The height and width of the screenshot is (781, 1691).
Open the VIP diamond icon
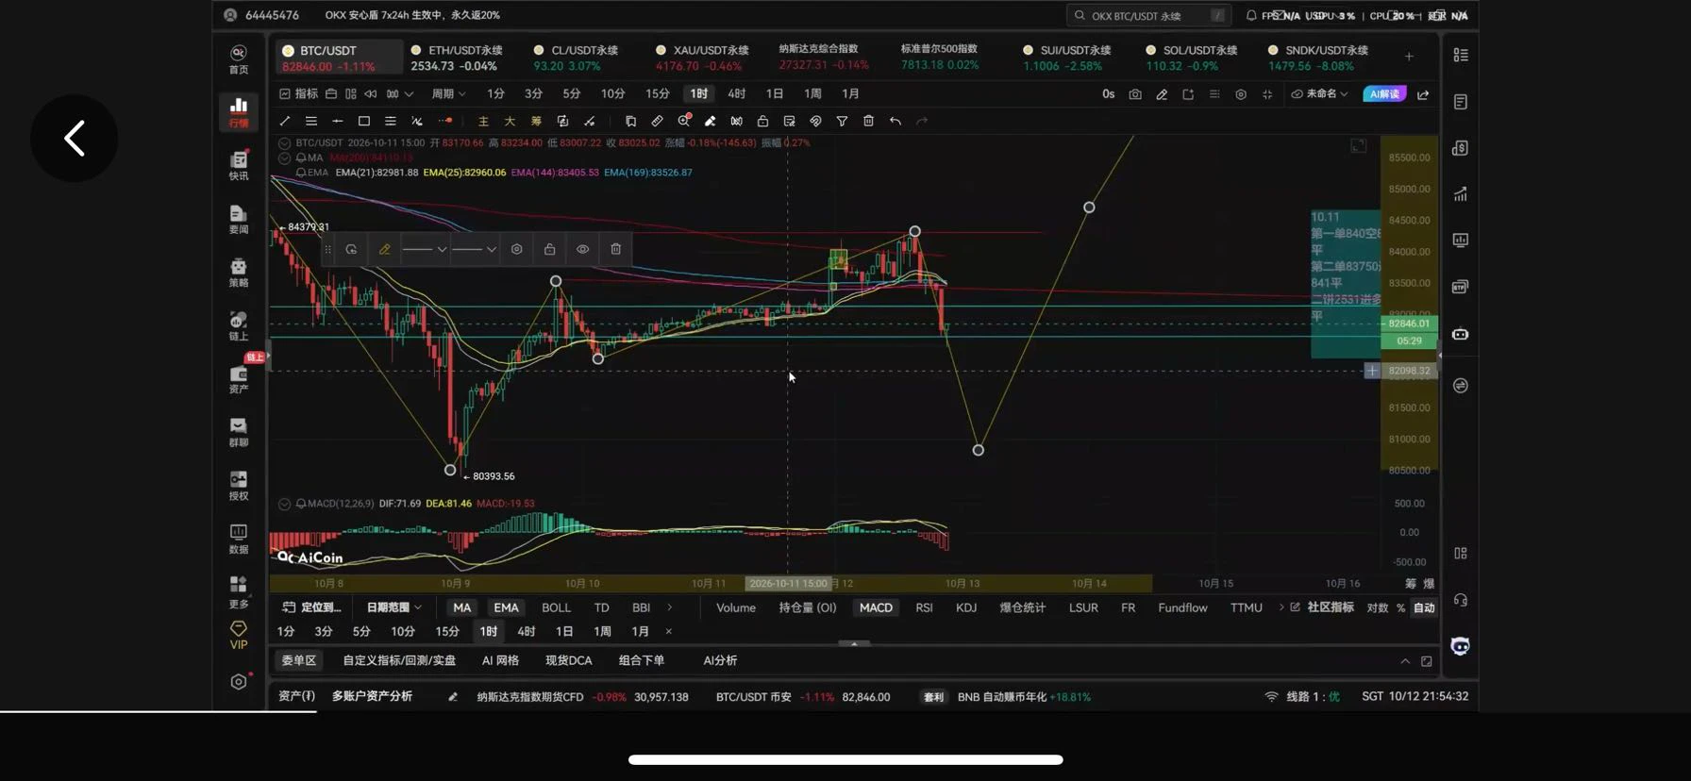coord(239,636)
